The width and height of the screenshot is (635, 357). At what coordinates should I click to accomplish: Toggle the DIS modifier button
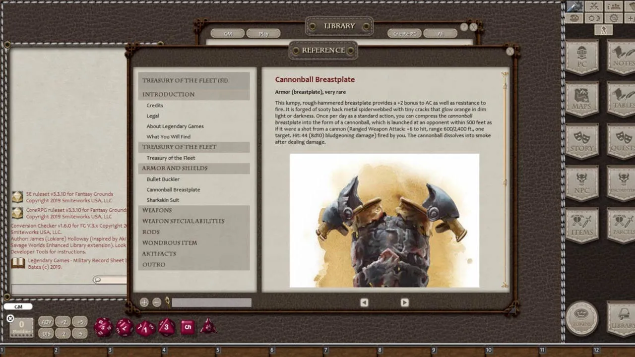(x=46, y=334)
